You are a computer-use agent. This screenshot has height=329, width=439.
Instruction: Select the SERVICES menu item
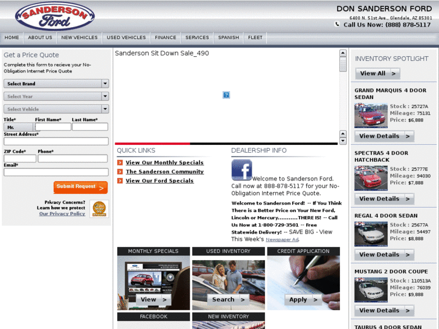coord(197,37)
